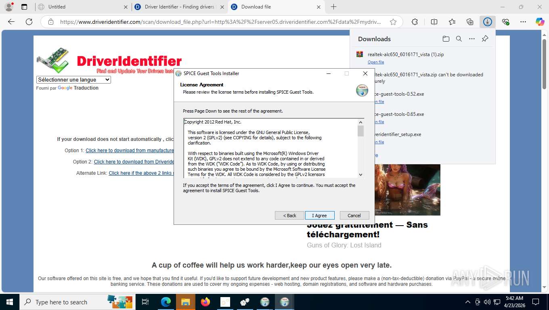Image resolution: width=549 pixels, height=310 pixels.
Task: Click Option 1 download from manufacturer link
Action: click(130, 151)
